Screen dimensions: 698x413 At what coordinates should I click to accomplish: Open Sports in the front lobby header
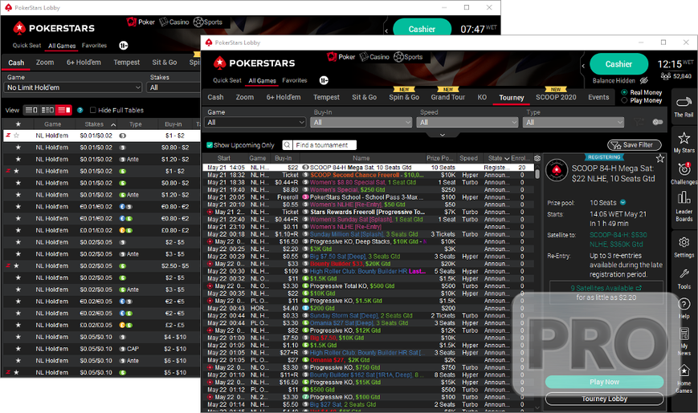pyautogui.click(x=408, y=57)
